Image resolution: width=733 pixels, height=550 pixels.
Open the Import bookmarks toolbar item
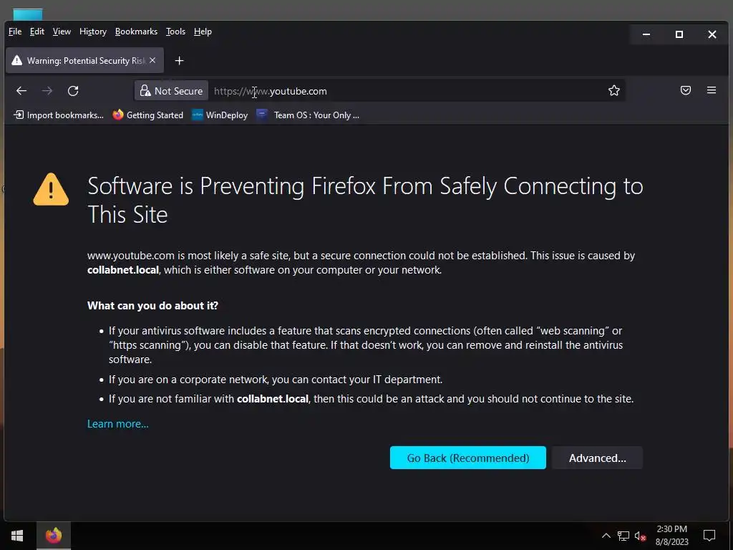point(59,115)
